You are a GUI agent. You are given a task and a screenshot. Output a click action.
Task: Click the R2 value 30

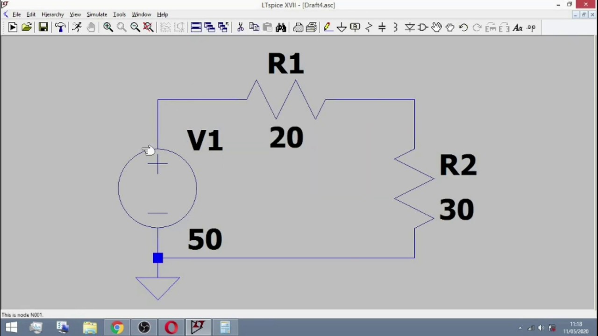(456, 209)
